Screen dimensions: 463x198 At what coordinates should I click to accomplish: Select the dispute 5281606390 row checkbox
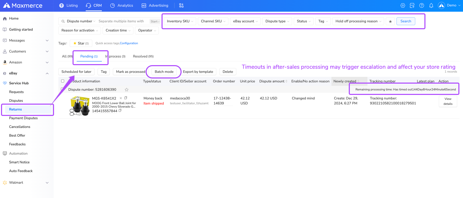63,90
